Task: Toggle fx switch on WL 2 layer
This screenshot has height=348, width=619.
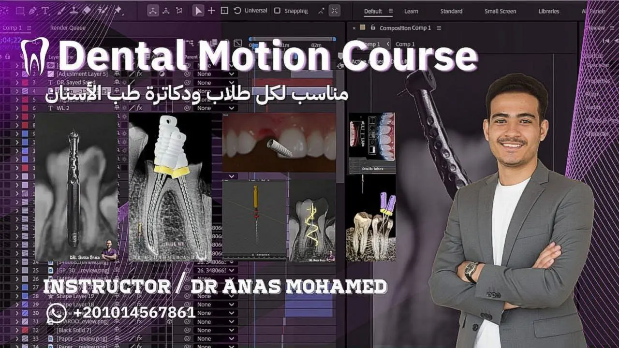Action: coord(139,108)
